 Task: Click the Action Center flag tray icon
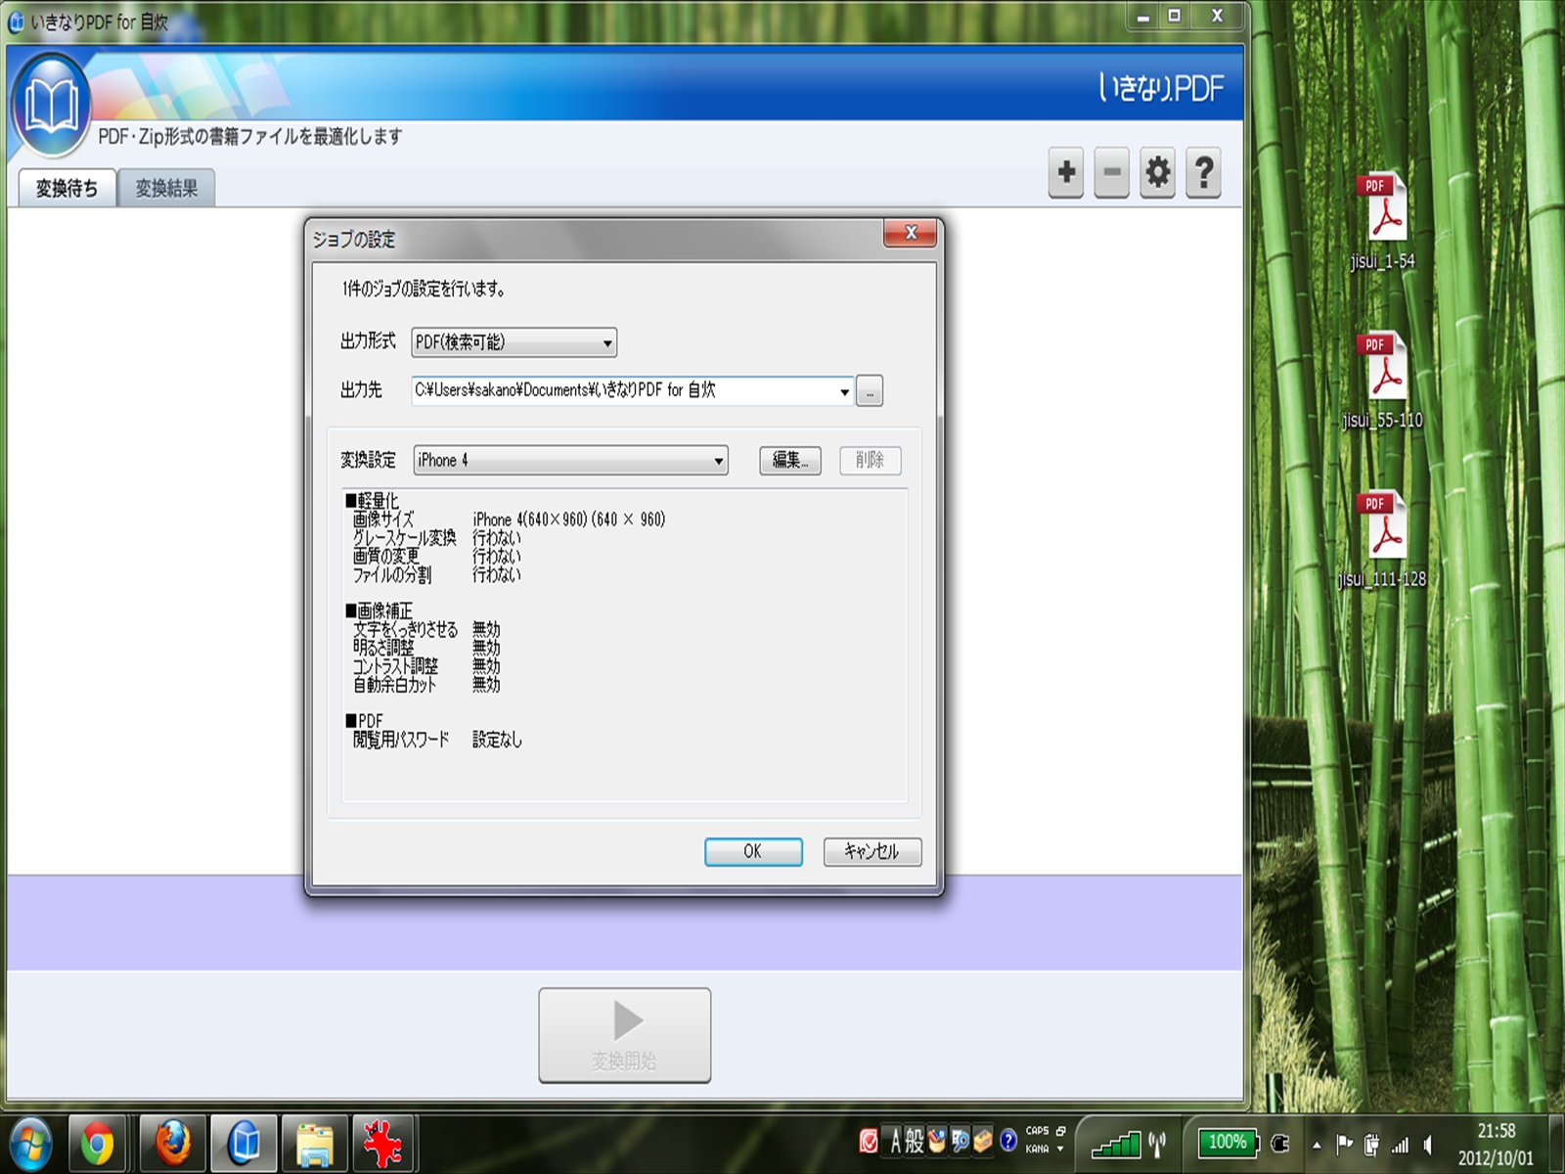(1345, 1144)
